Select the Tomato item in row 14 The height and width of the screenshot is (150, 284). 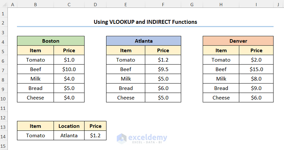pos(35,135)
